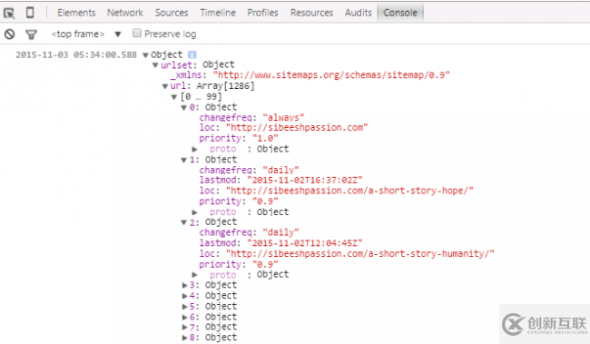Activate the inspect element picker icon
This screenshot has width=590, height=344.
pos(9,14)
